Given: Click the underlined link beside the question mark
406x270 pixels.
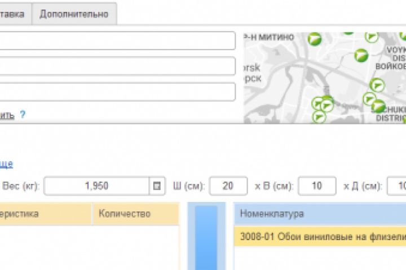Looking at the screenshot, I should (7, 115).
